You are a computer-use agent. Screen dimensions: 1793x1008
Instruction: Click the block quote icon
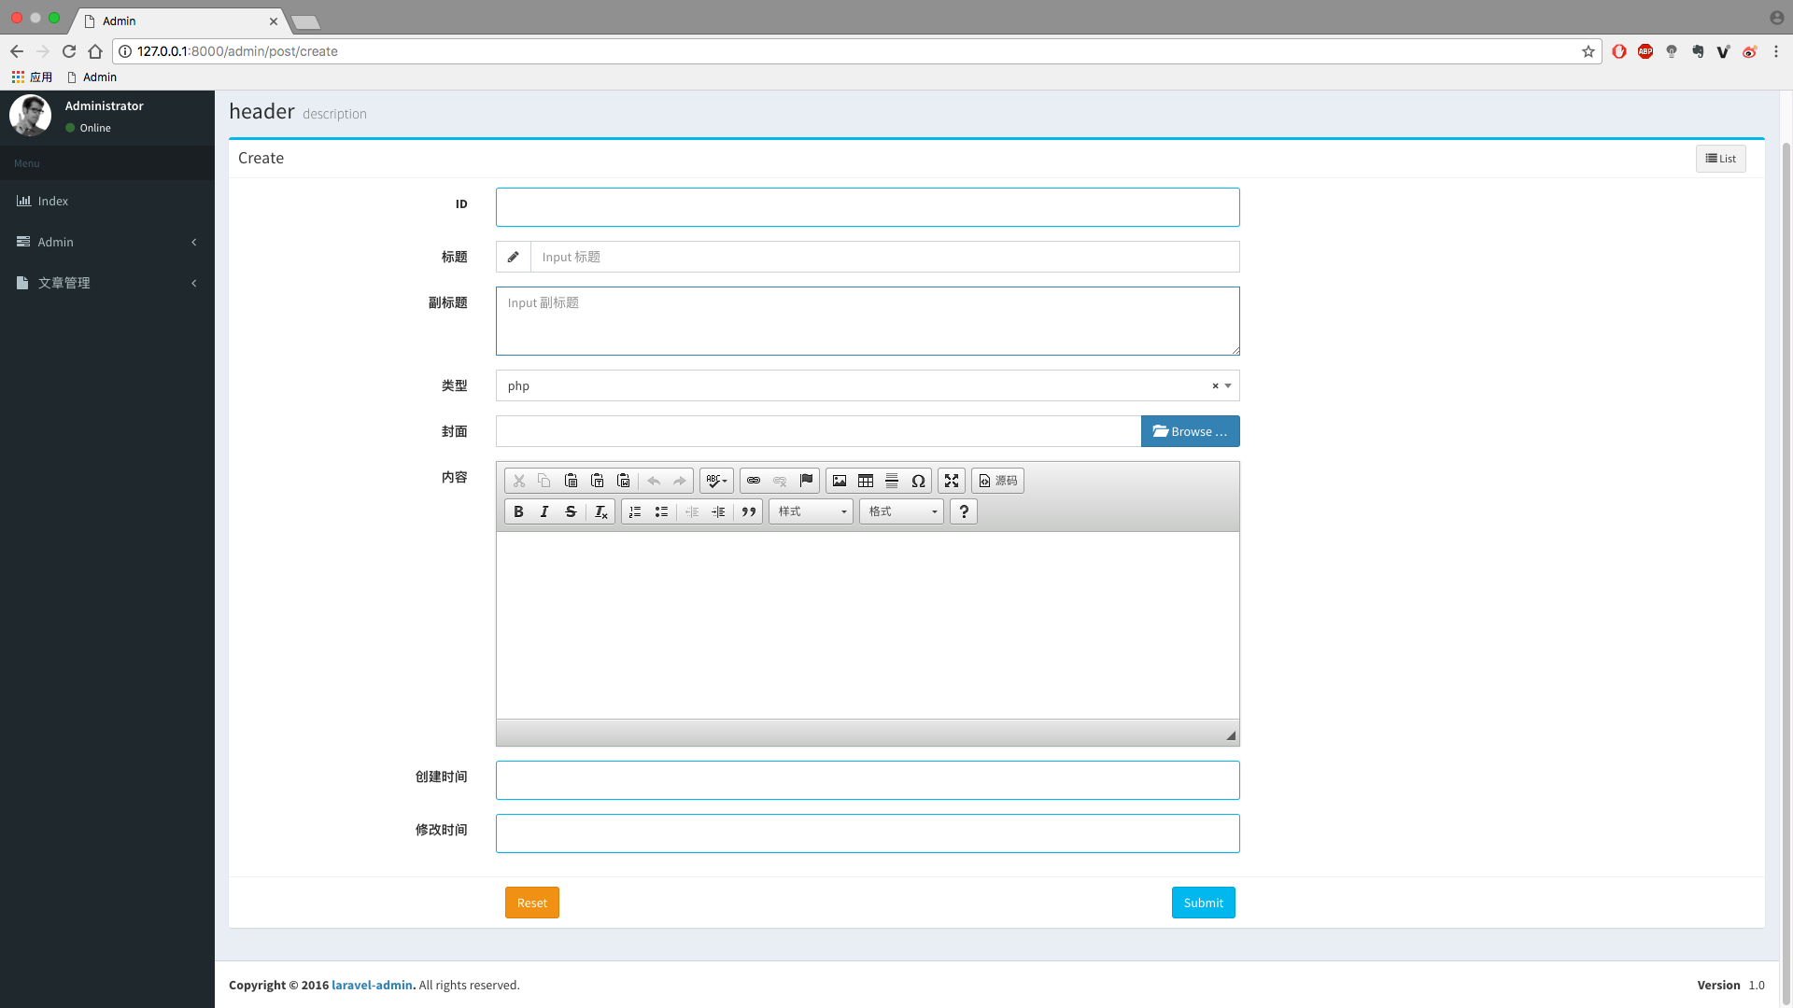748,511
